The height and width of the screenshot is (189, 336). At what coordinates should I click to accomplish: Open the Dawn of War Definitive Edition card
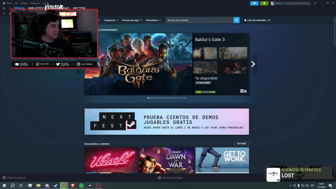pos(167,160)
